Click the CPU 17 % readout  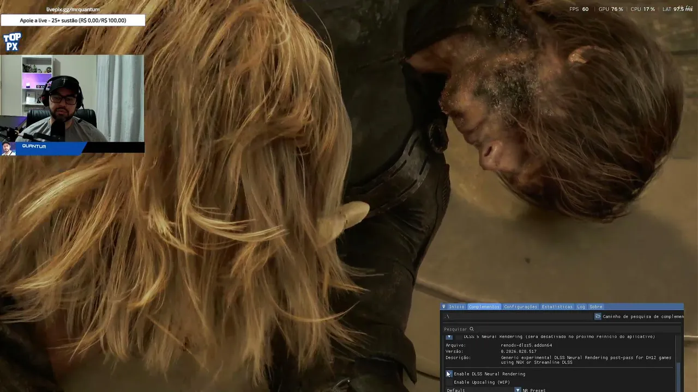point(642,9)
